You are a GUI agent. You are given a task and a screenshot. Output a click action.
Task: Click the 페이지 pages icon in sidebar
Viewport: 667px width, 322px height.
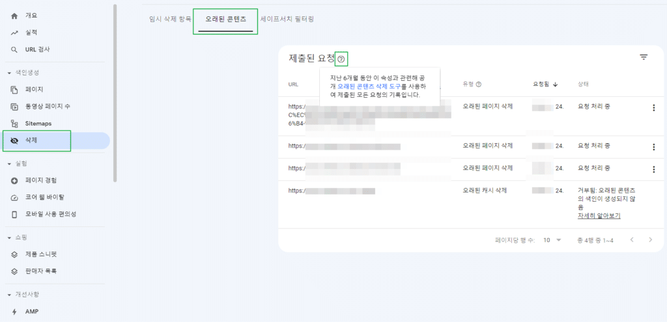(x=14, y=90)
